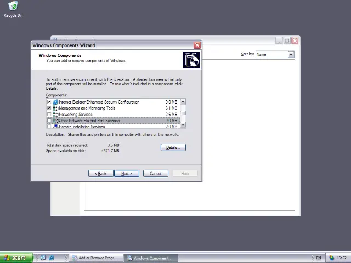
Task: Select Other Network File and Print Services text
Action: click(x=89, y=121)
